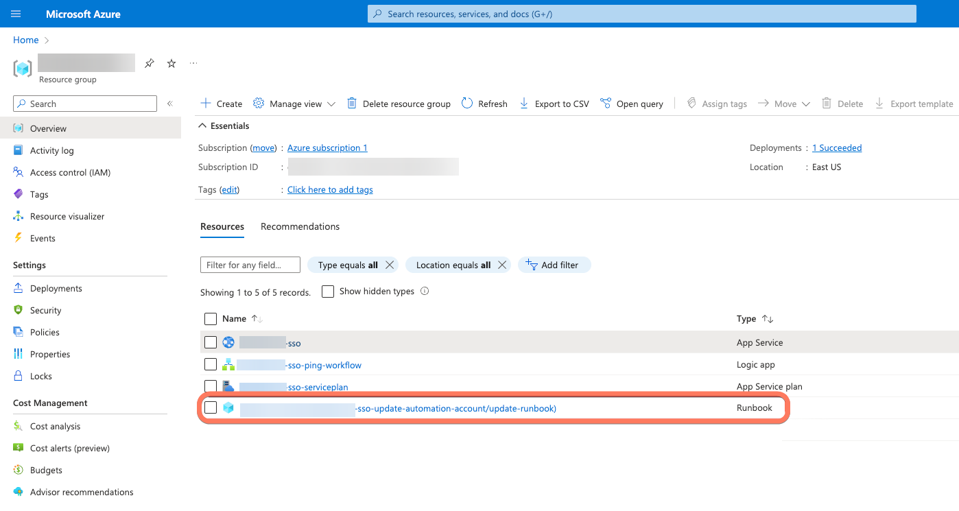Remove the Type equals all filter
Screen dimensions: 959x511
(390, 265)
